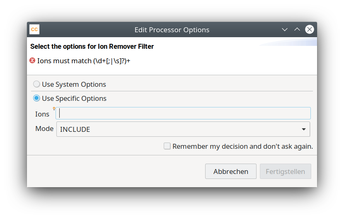344x219 pixels.
Task: Maximize the dialog using the up chevron
Action: 297,29
